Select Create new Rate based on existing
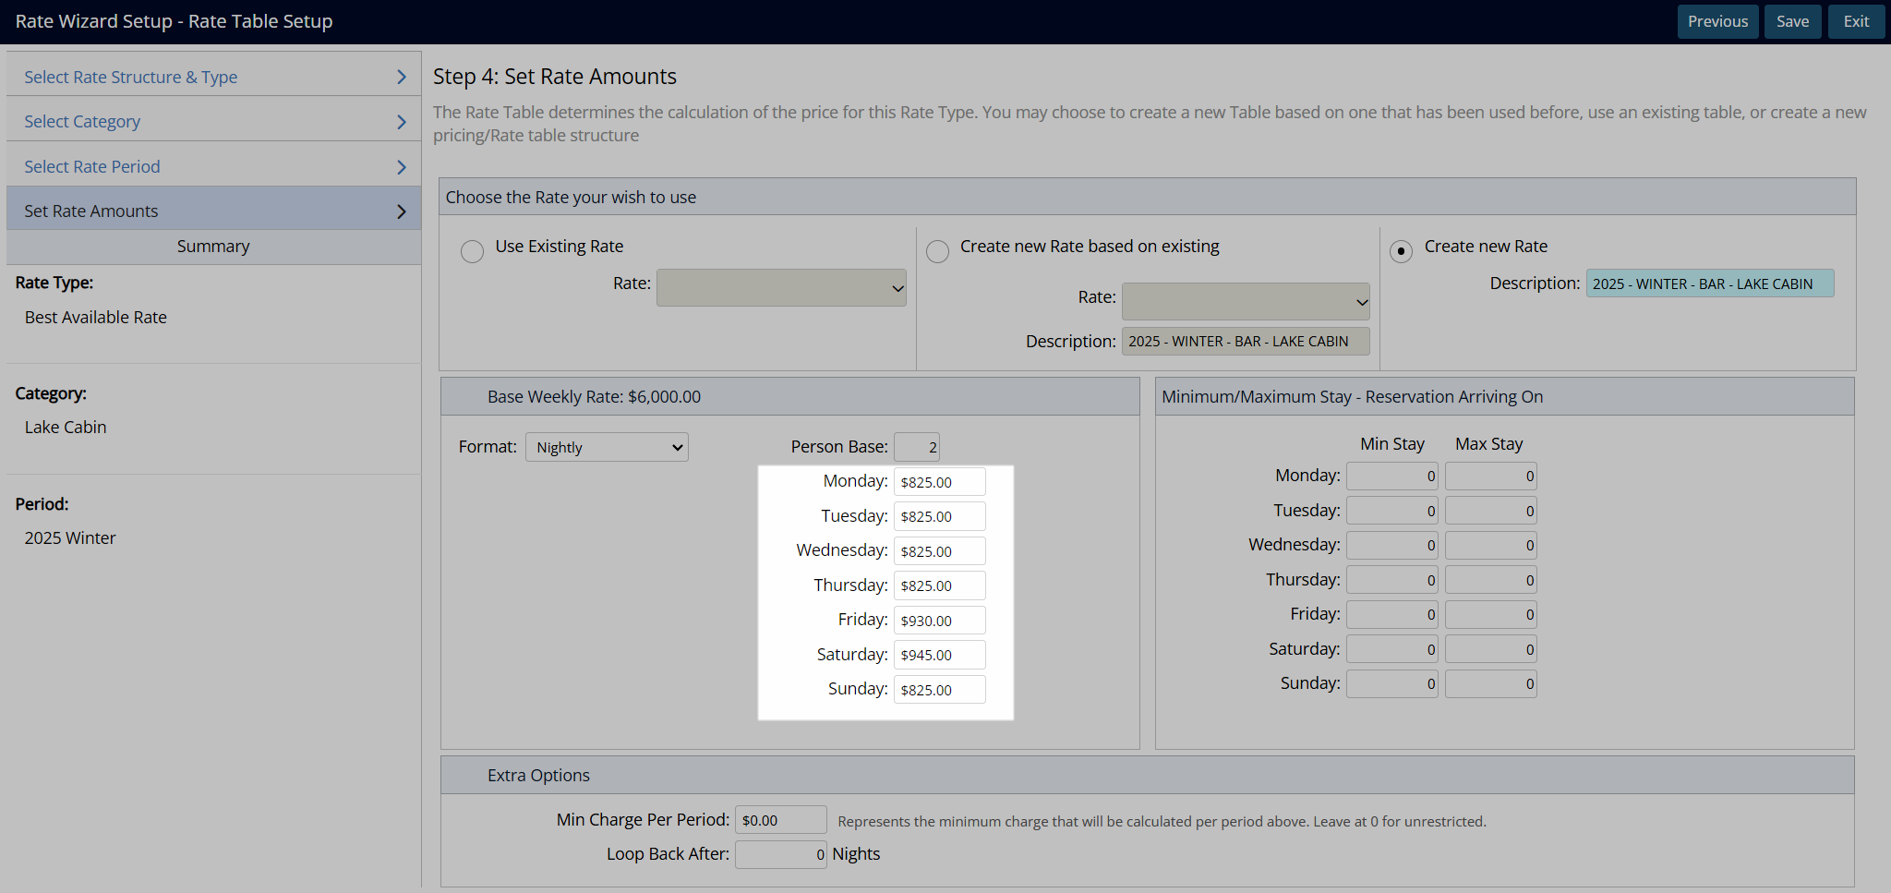The width and height of the screenshot is (1891, 893). 937,251
